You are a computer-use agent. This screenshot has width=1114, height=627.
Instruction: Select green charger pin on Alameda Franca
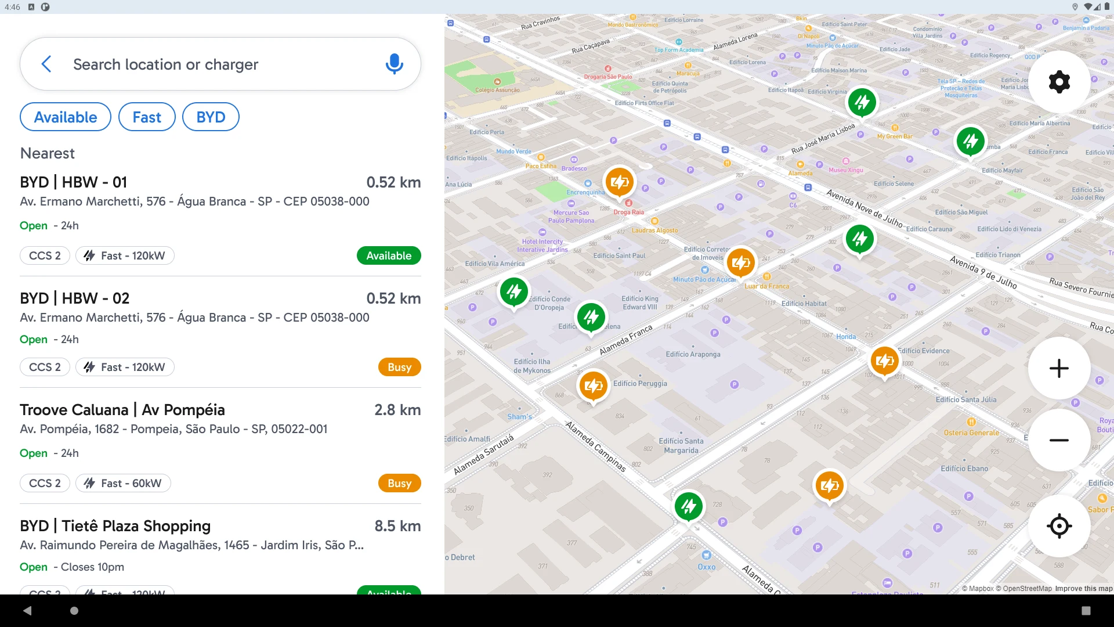591,317
